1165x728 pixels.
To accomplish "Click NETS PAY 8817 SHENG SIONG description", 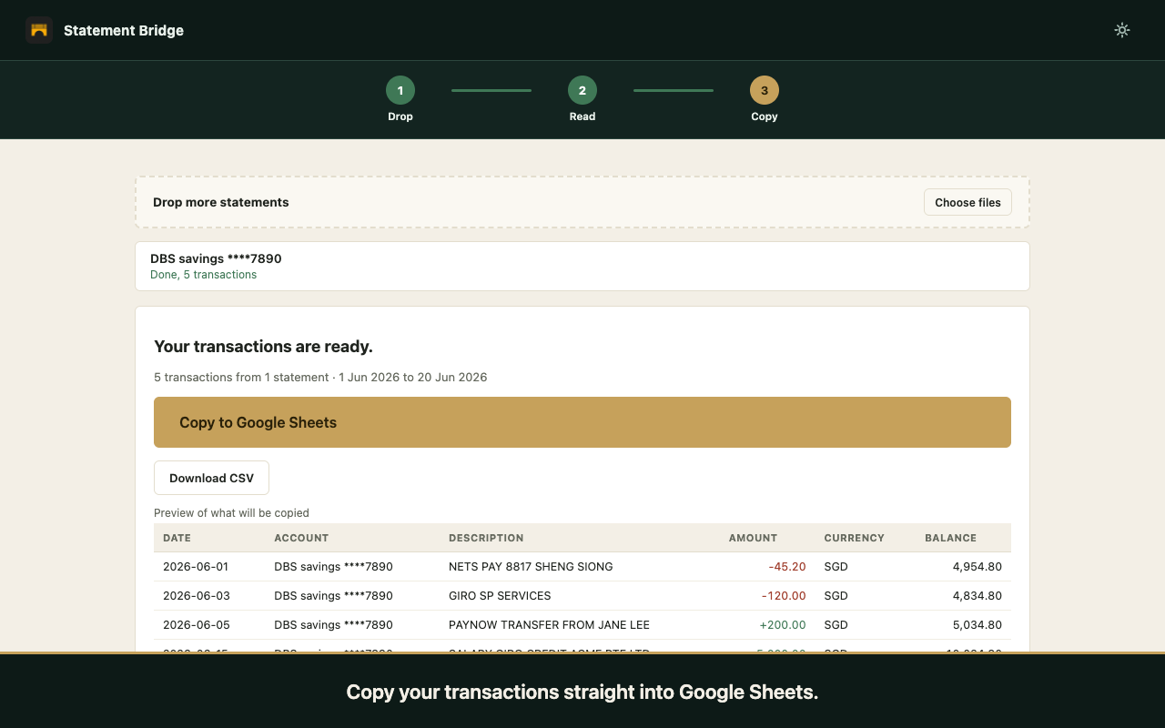I will pos(531,566).
